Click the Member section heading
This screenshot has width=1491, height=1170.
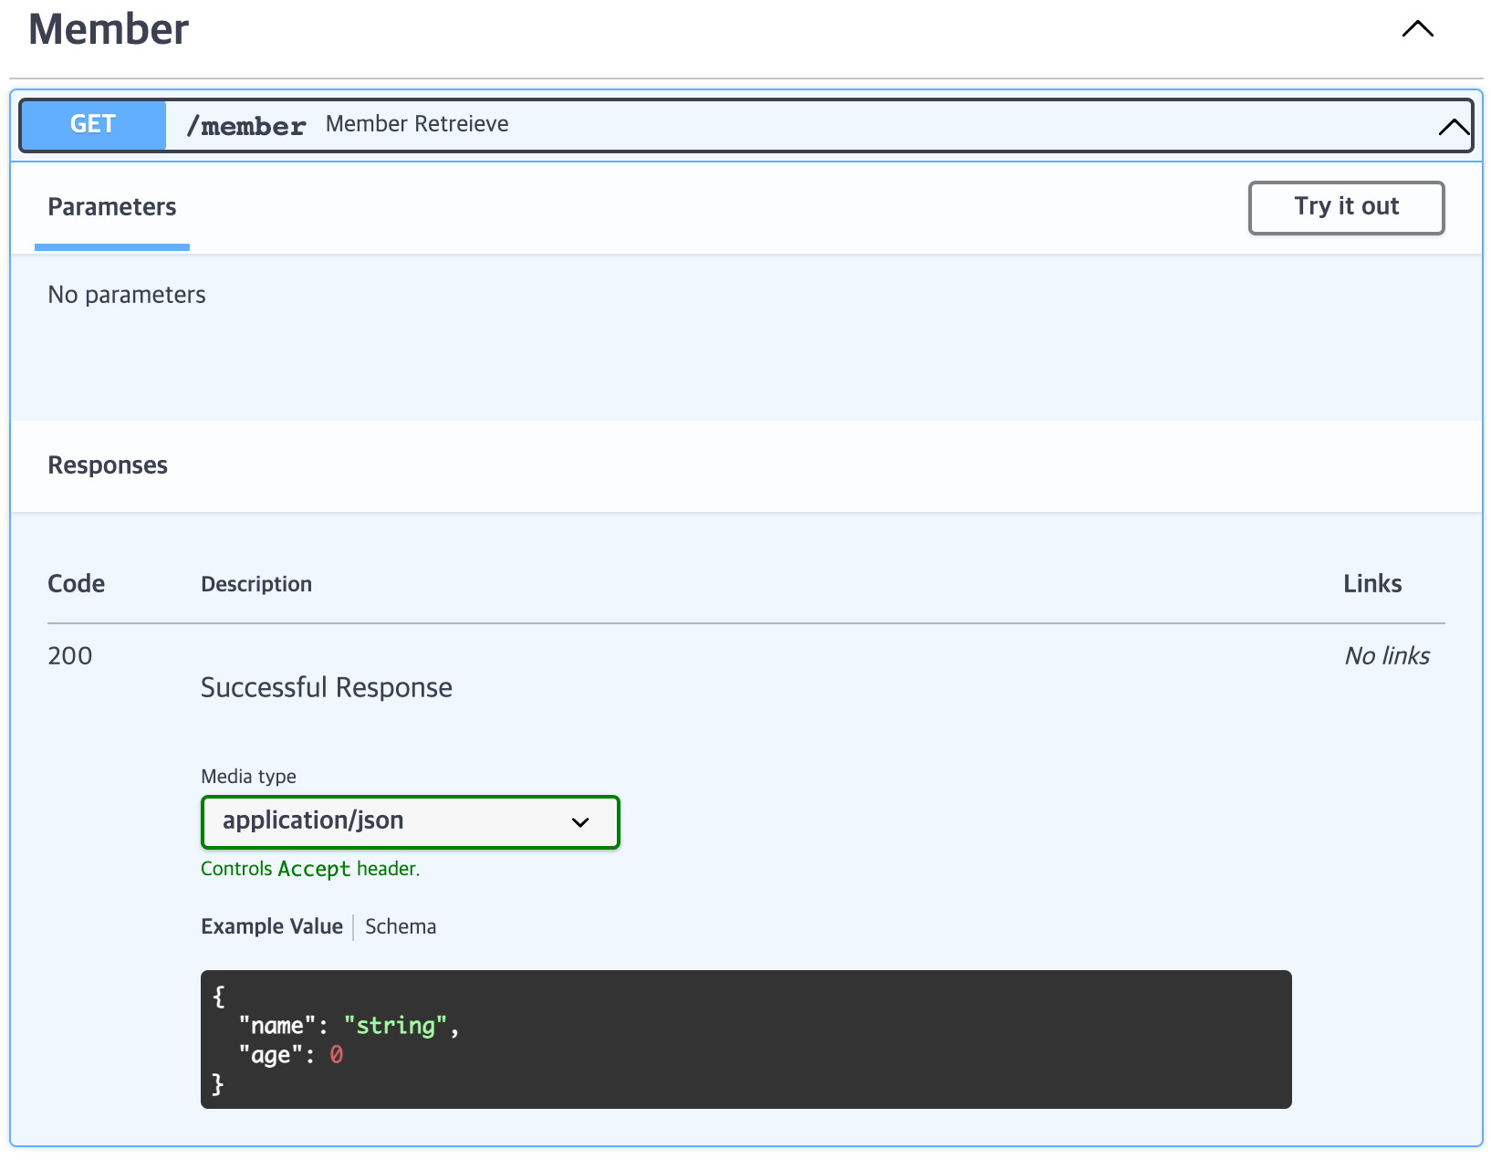tap(109, 29)
